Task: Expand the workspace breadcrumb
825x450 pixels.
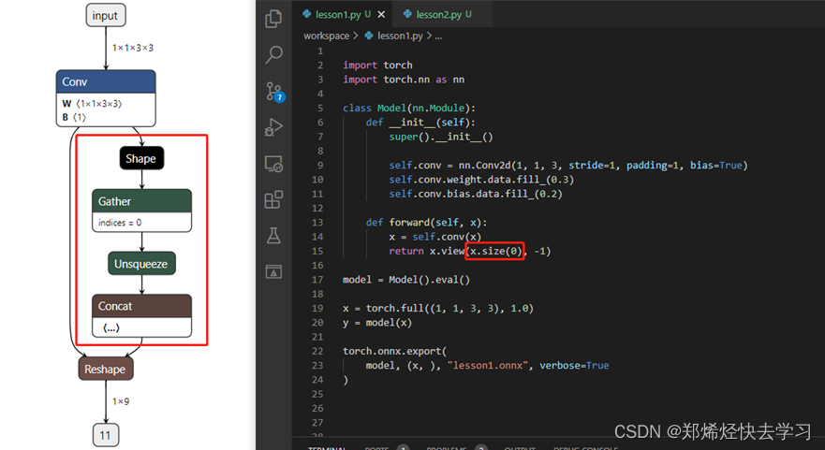Action: [326, 36]
